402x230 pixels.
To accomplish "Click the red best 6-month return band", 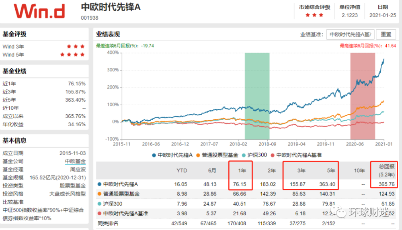I will pyautogui.click(x=363, y=96).
